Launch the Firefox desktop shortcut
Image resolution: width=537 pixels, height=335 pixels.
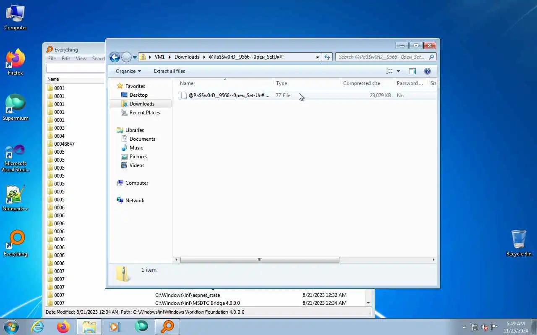(x=16, y=62)
